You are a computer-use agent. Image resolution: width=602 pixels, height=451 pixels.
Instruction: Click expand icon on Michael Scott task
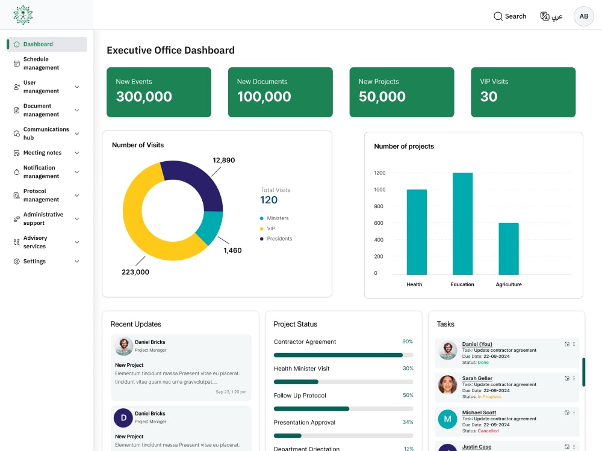[566, 413]
